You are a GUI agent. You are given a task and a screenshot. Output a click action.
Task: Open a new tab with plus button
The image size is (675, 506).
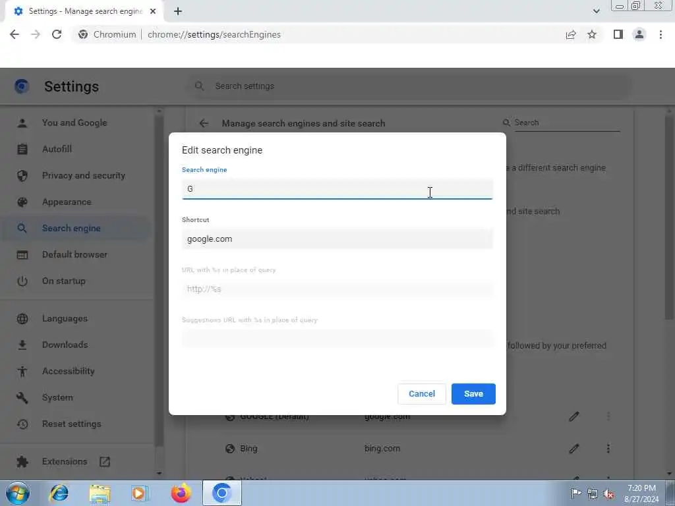click(x=178, y=12)
